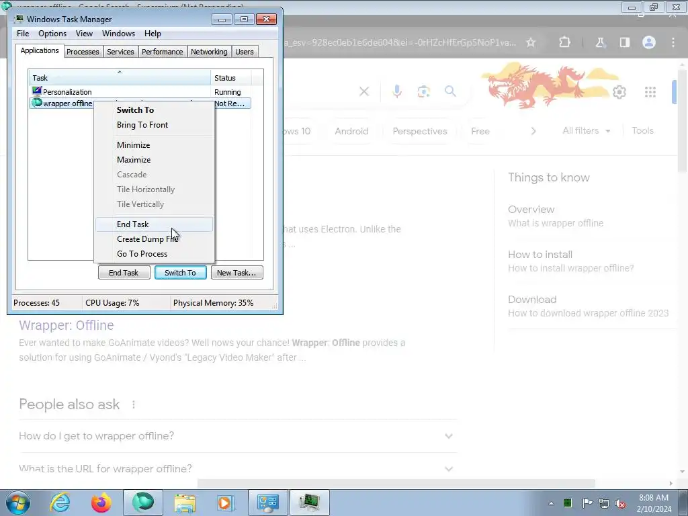Click the muted volume tray icon
Viewport: 688px width, 516px height.
tap(620, 503)
